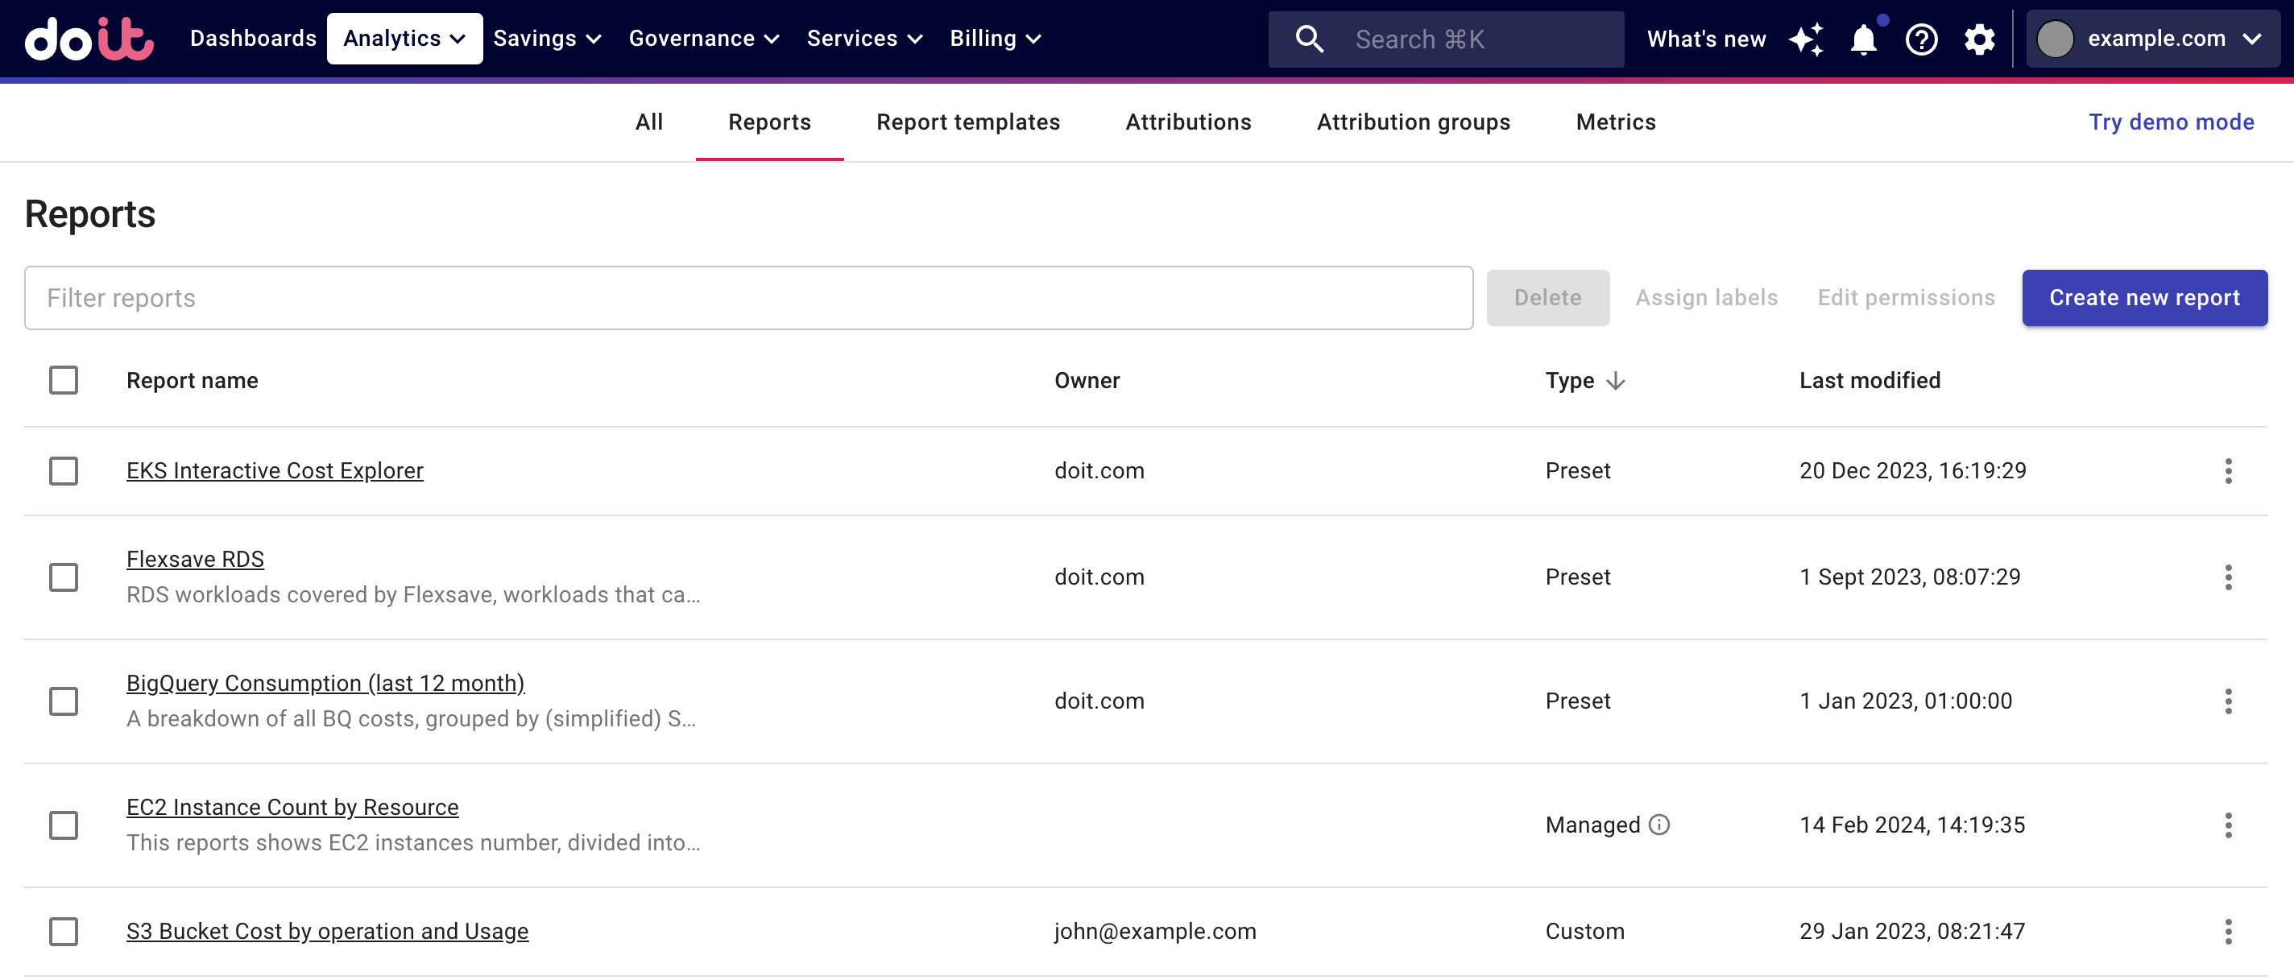Open the settings gear icon

(x=1979, y=39)
